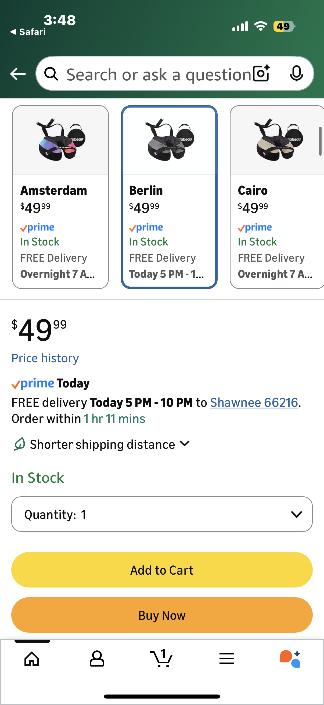Open the hamburger menu icon

click(227, 658)
